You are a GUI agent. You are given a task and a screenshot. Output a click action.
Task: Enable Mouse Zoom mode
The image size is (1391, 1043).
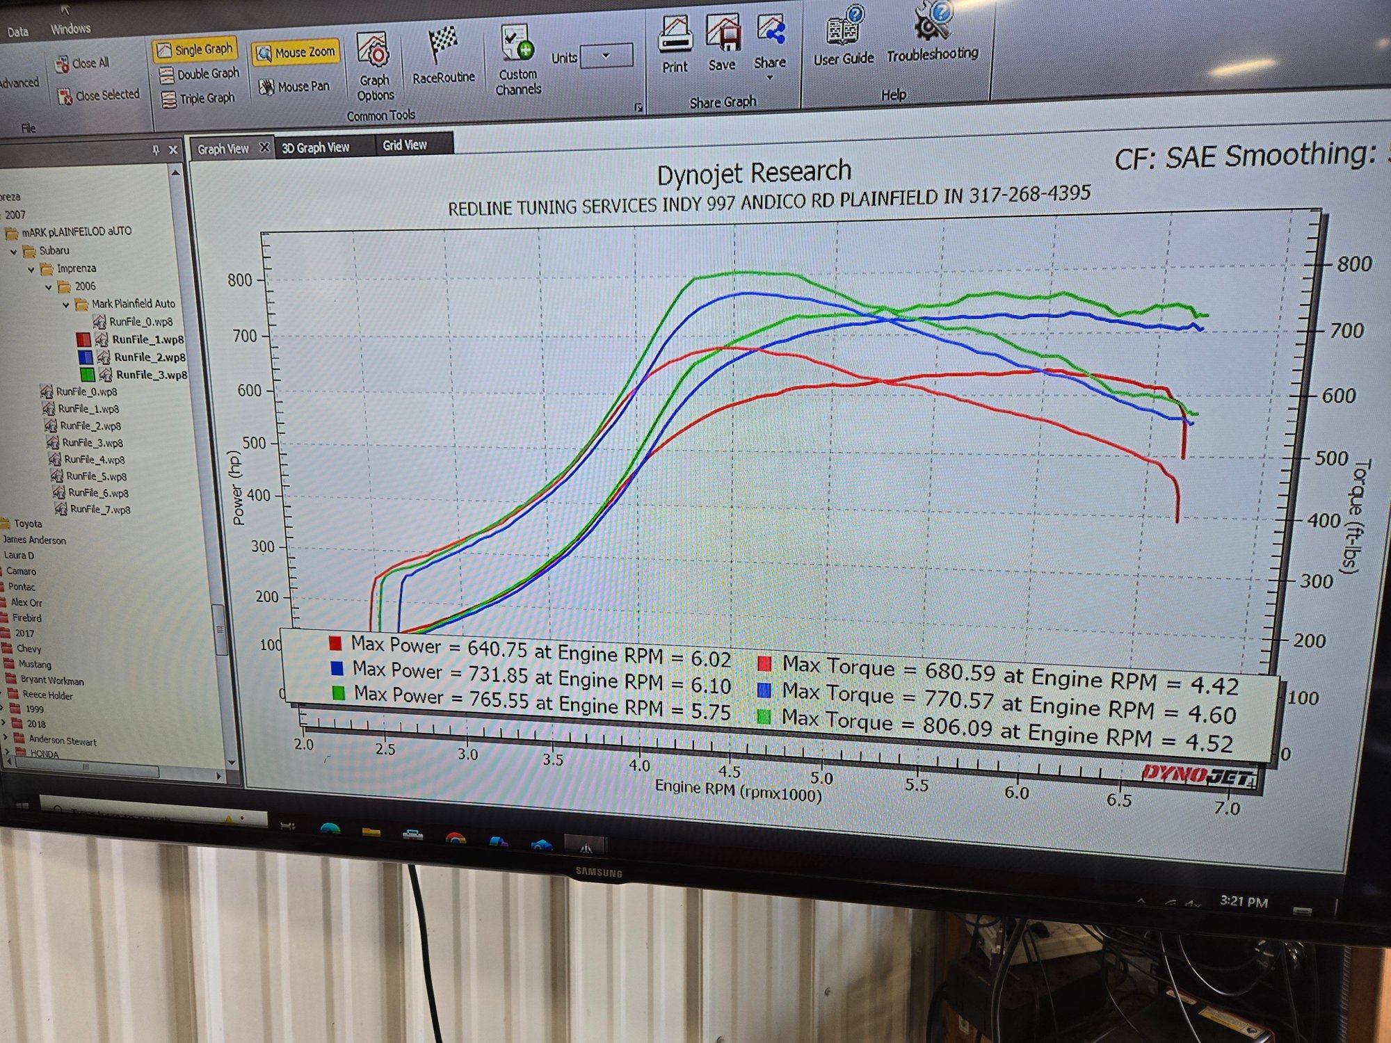pyautogui.click(x=296, y=53)
